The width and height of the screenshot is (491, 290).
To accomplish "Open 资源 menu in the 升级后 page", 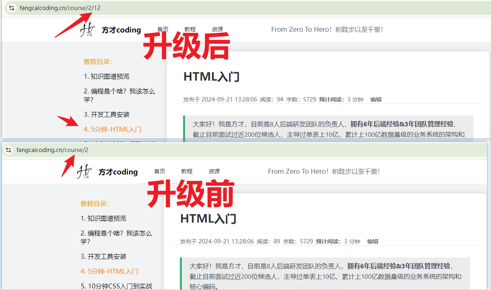I will pos(217,29).
